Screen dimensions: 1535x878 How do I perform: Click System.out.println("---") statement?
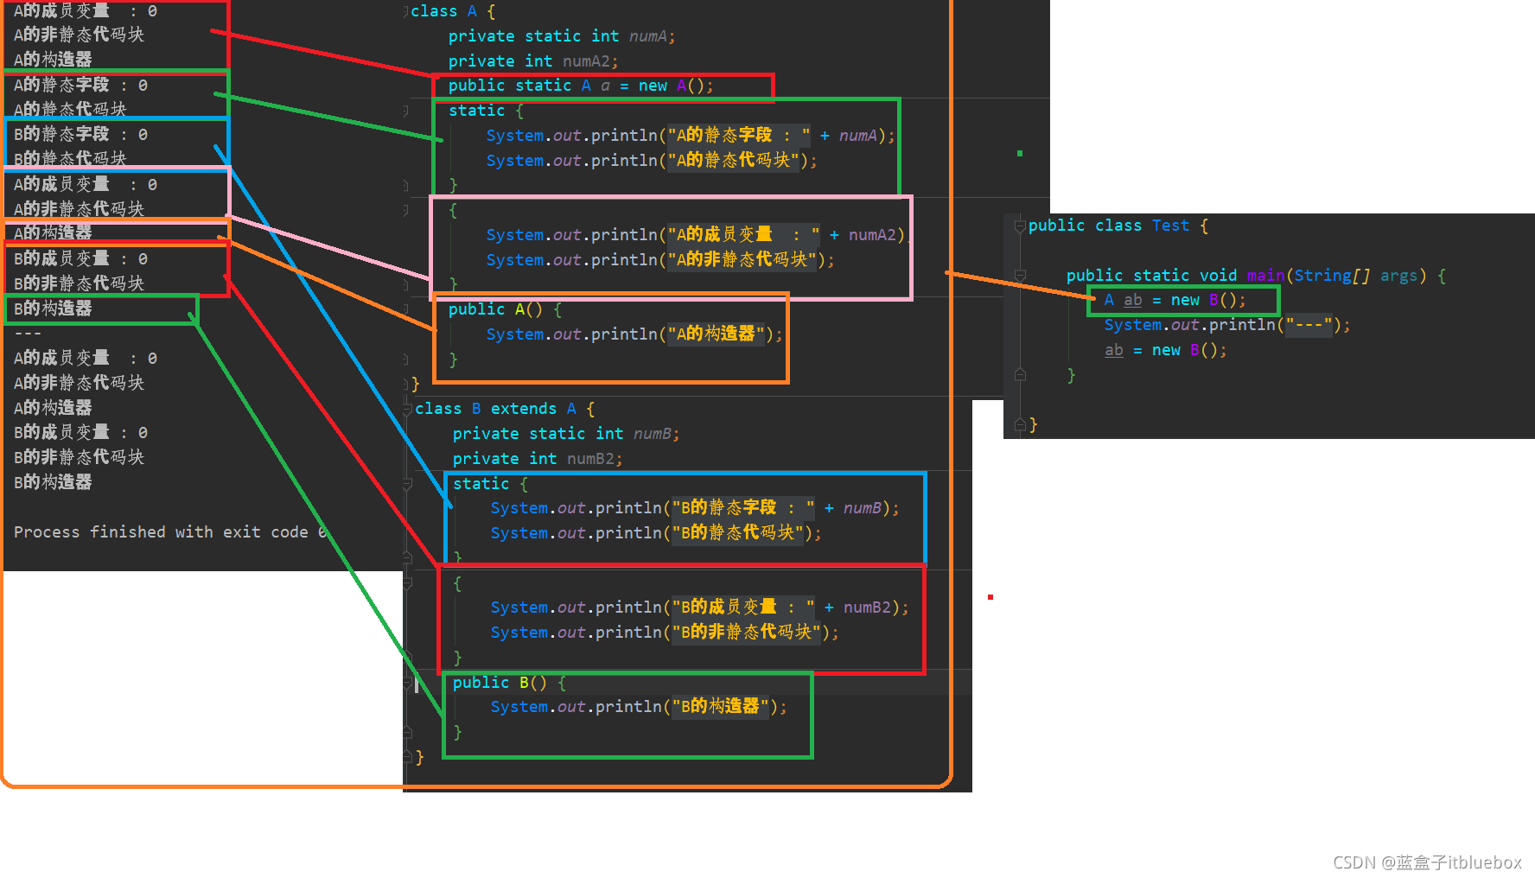click(x=1226, y=325)
